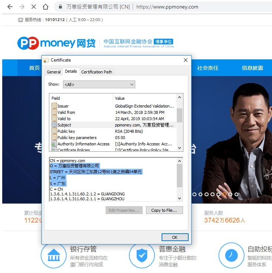The width and height of the screenshot is (272, 273).
Task: Click field list scroll down arrow
Action: coord(180,148)
